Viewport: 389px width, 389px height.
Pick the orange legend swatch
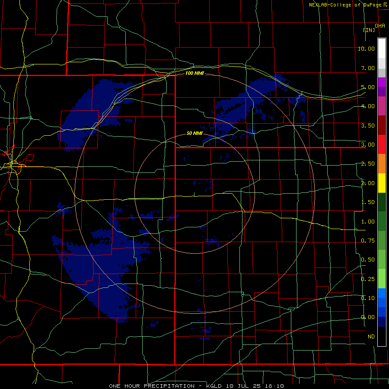coord(382,163)
